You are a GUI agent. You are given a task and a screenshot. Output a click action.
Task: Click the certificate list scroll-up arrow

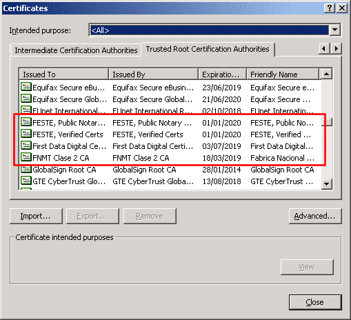(x=326, y=74)
